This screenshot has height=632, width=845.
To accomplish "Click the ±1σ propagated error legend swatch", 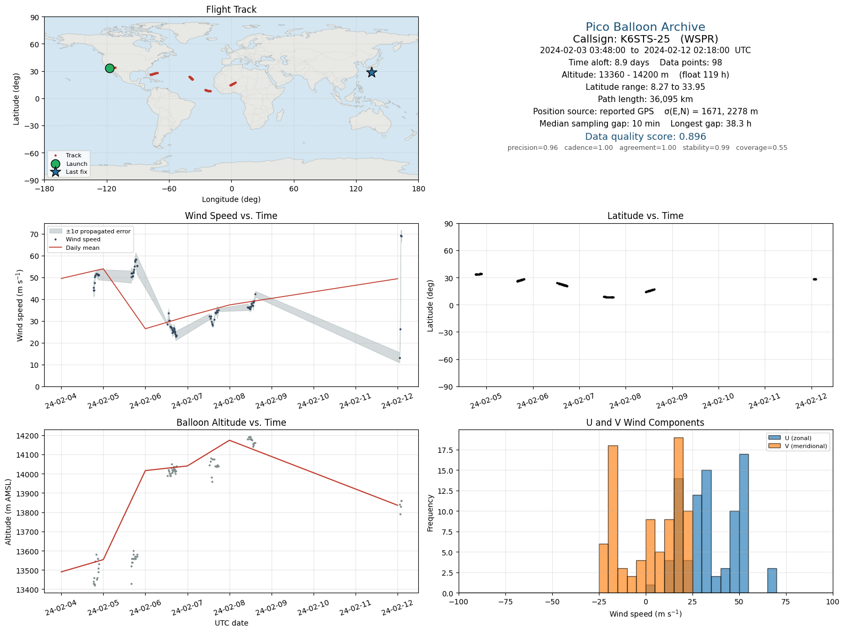I will 55,231.
